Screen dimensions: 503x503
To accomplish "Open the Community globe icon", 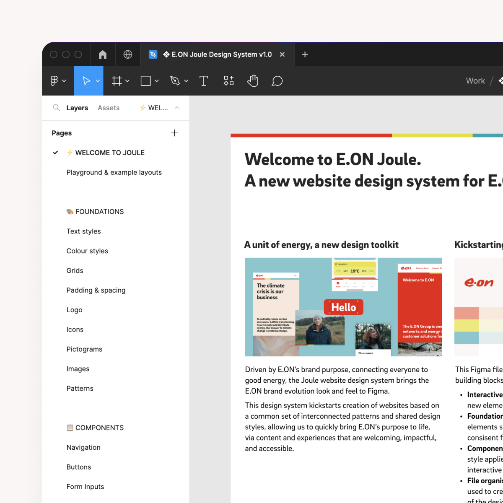I will (x=128, y=54).
